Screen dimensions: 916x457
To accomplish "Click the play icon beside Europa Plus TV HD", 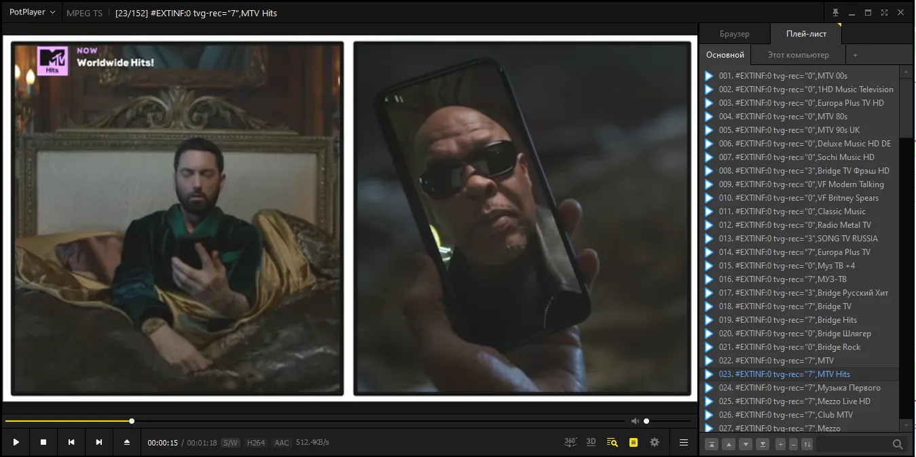I will click(x=709, y=103).
